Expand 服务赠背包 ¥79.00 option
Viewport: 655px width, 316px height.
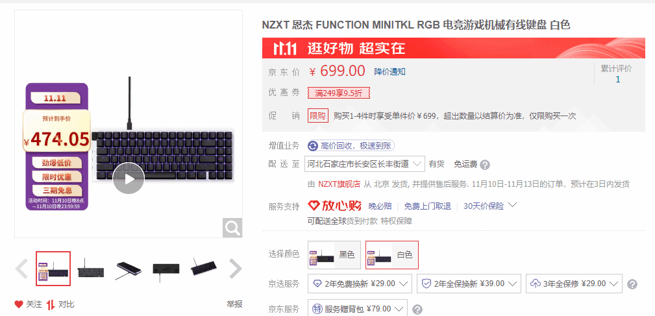coord(358,308)
